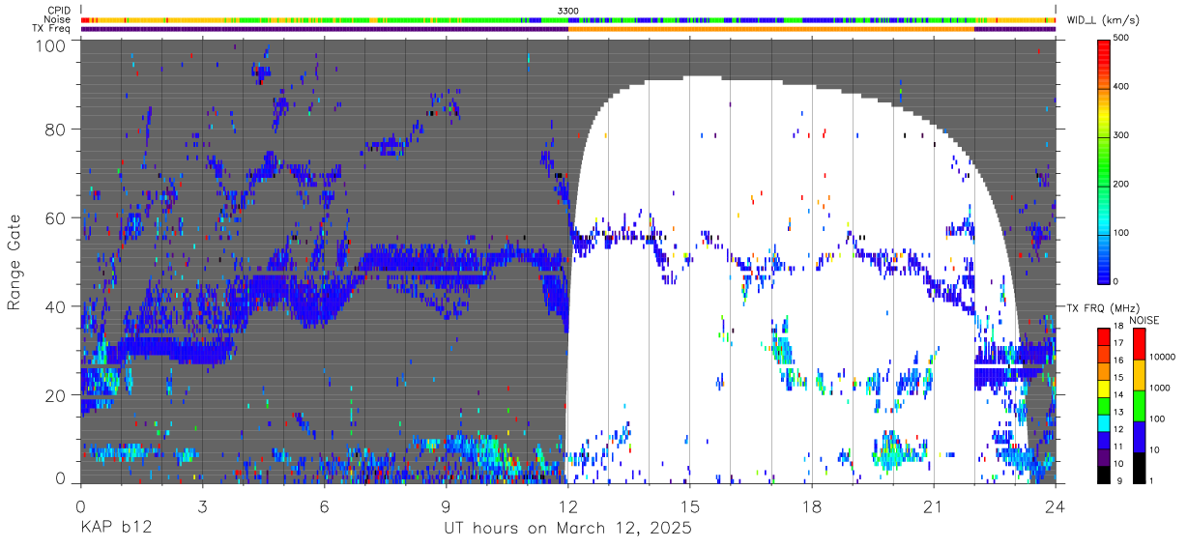
Task: Click the x-axis hour label 9
Action: tap(446, 505)
